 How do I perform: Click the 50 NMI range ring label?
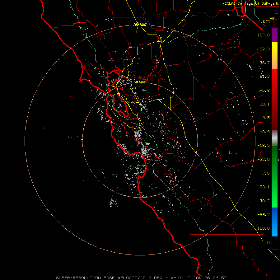coord(140,82)
